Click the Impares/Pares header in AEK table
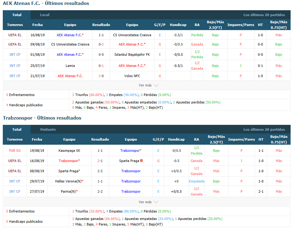The height and width of the screenshot is (228, 294). 241,25
